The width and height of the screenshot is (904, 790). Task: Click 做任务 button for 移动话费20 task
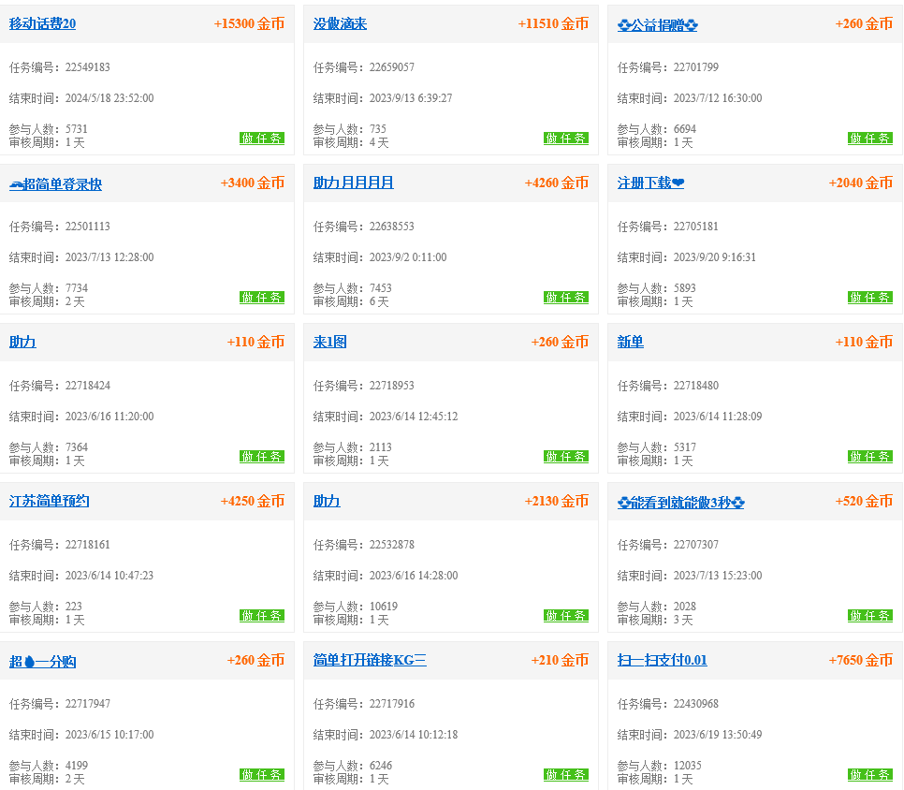click(x=262, y=139)
